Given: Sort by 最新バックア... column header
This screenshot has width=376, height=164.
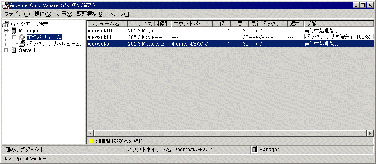Looking at the screenshot, I should point(268,23).
